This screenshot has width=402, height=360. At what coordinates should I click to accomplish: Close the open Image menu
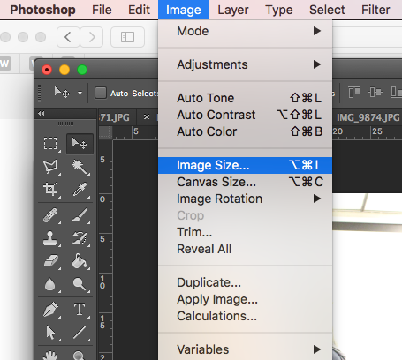click(184, 10)
